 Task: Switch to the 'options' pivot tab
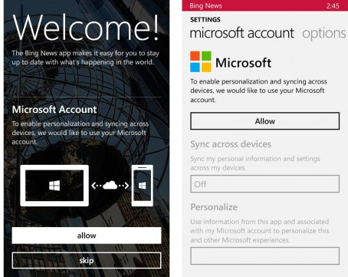(x=323, y=33)
